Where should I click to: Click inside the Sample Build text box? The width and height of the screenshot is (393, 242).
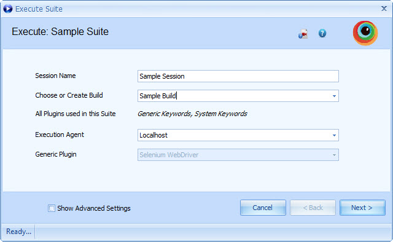pyautogui.click(x=234, y=96)
